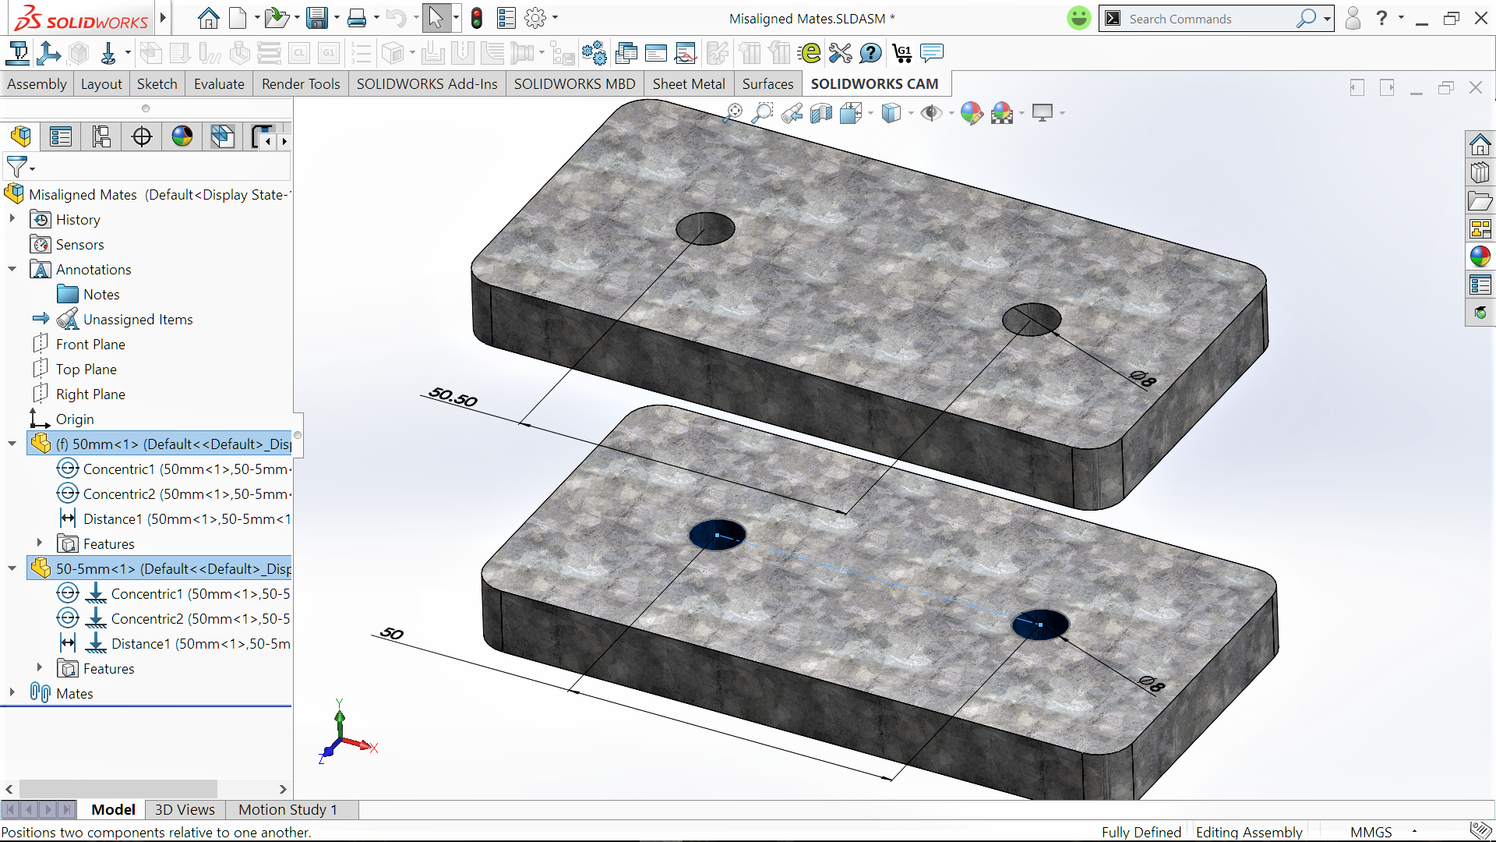Collapse the 50-5mm<1> component node
1496x842 pixels.
click(x=12, y=568)
